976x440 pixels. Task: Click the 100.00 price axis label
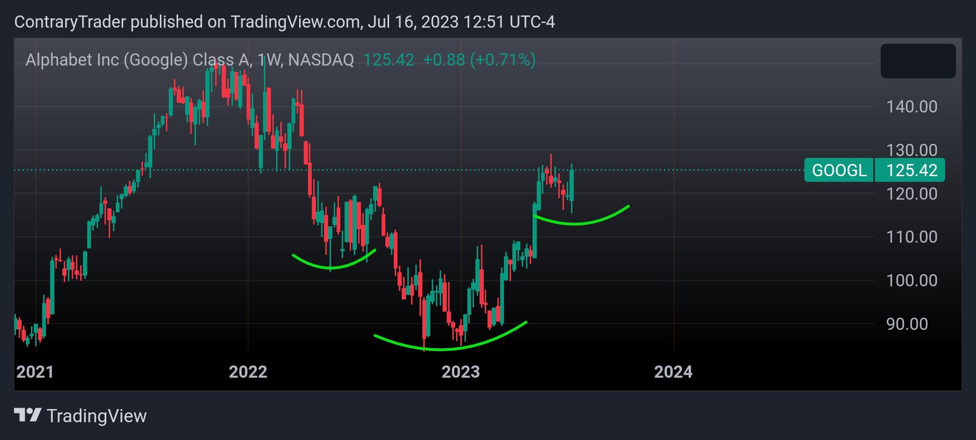click(912, 281)
